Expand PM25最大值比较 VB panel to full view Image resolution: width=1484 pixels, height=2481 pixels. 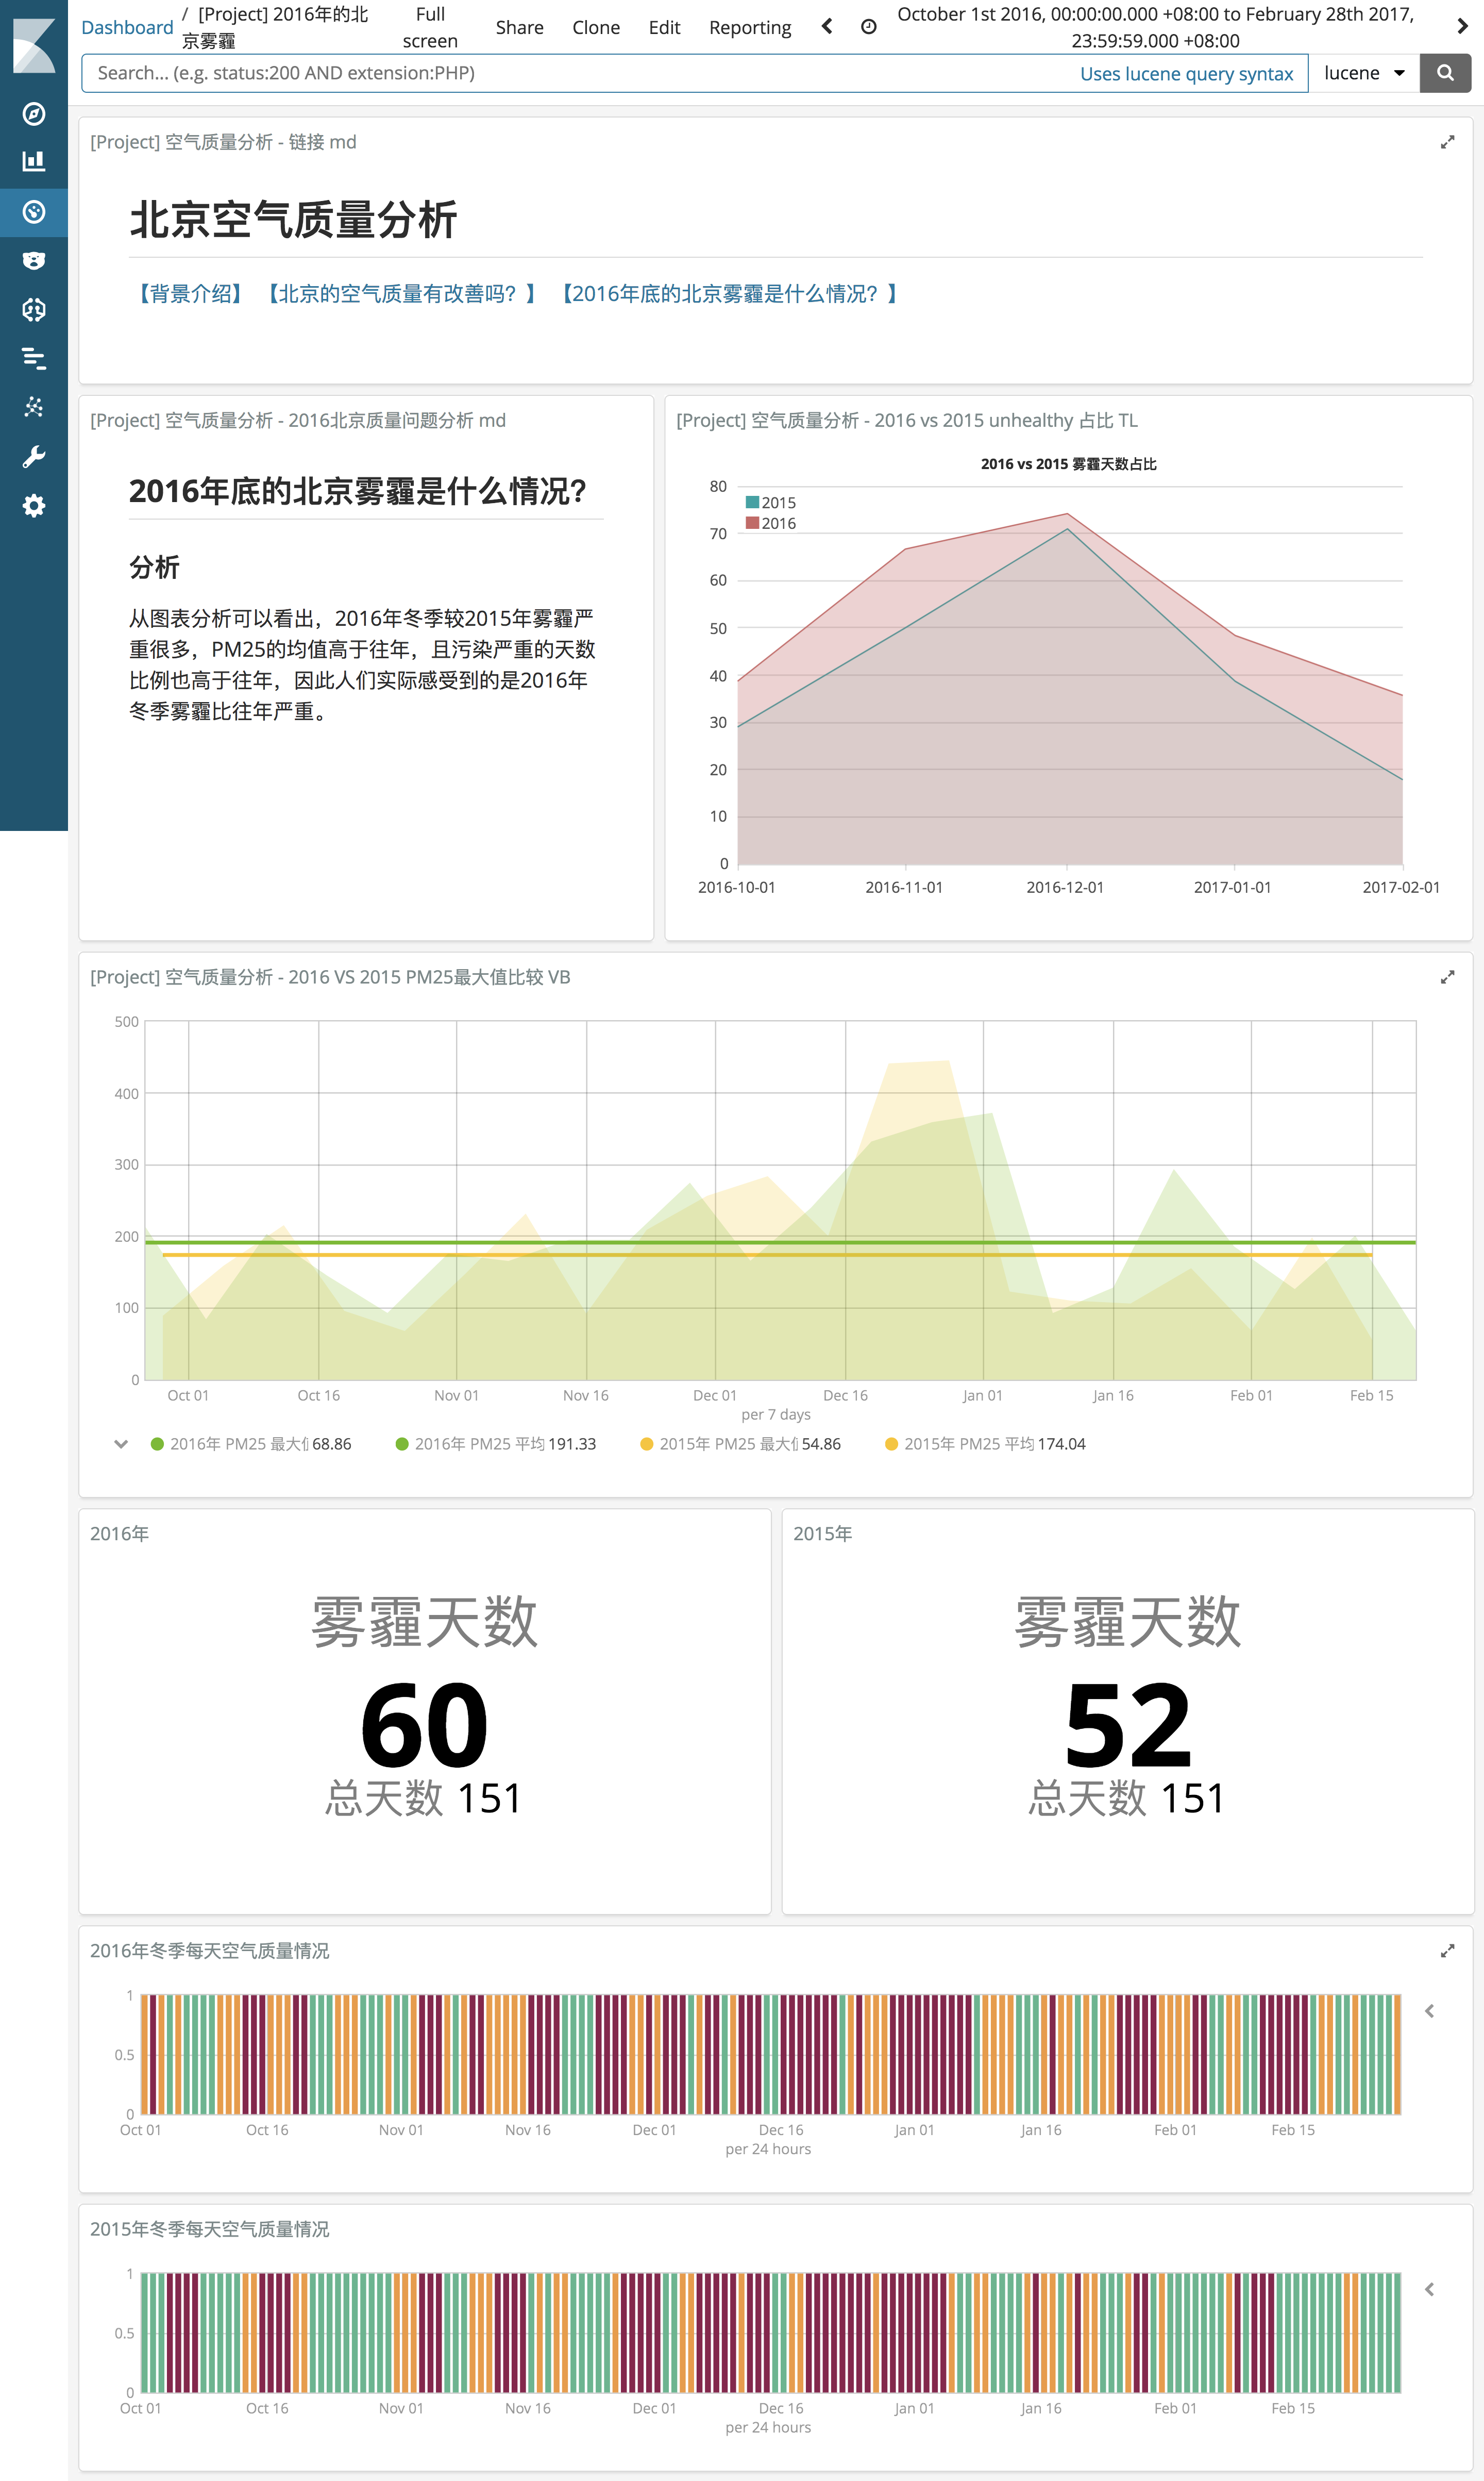pos(1447,977)
